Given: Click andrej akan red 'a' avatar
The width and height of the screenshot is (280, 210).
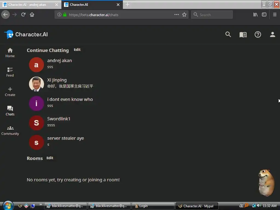Looking at the screenshot, I should (36, 65).
